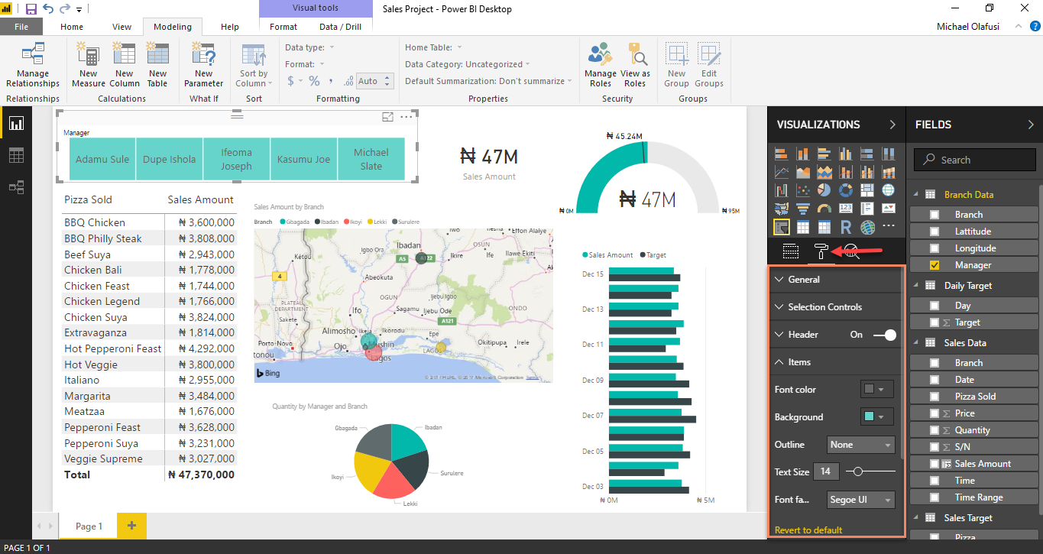Open the Outline dropdown set to None
Image resolution: width=1043 pixels, height=554 pixels.
coord(860,444)
